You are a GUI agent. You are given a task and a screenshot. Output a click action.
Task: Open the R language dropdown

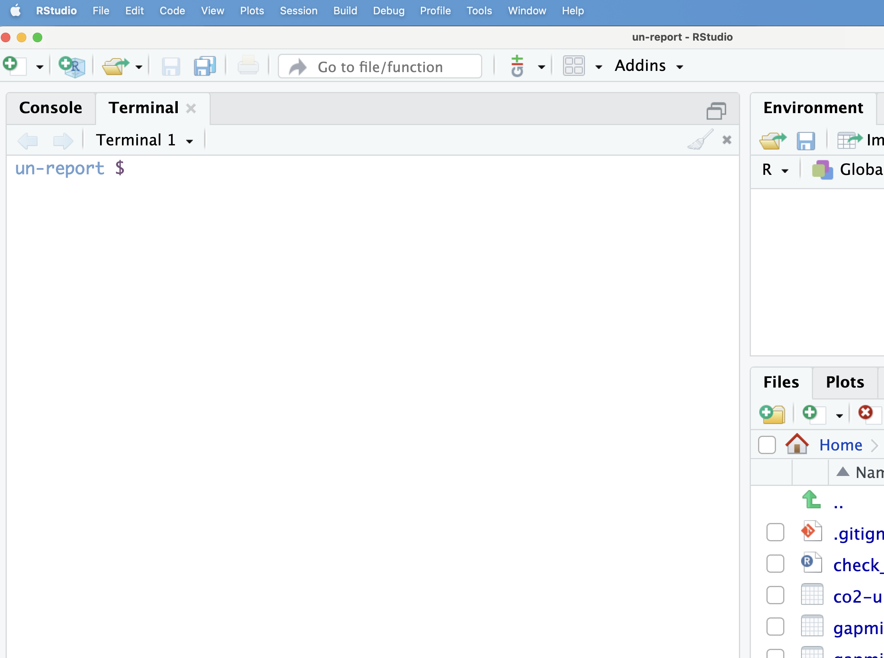[775, 170]
